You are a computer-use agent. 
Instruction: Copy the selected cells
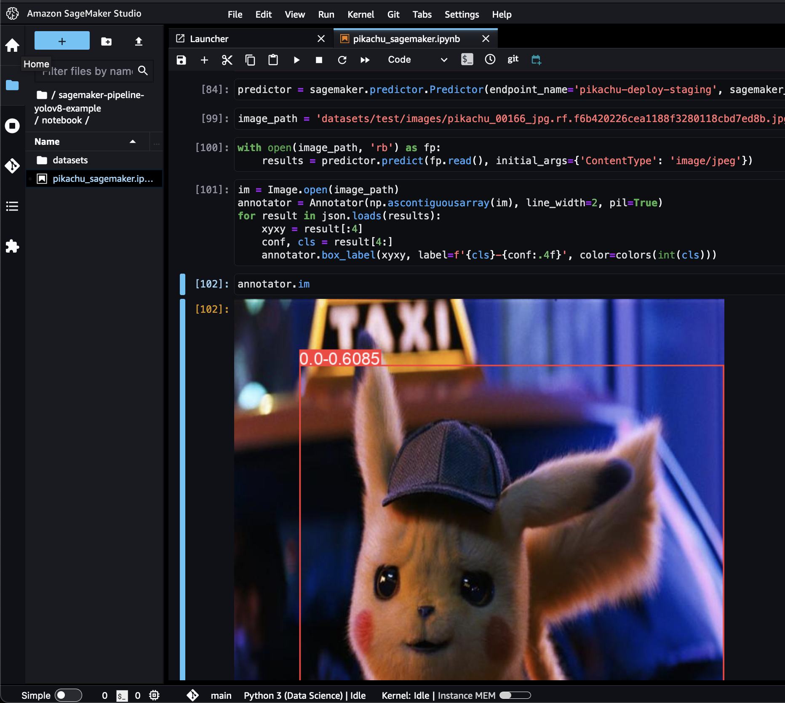tap(250, 60)
